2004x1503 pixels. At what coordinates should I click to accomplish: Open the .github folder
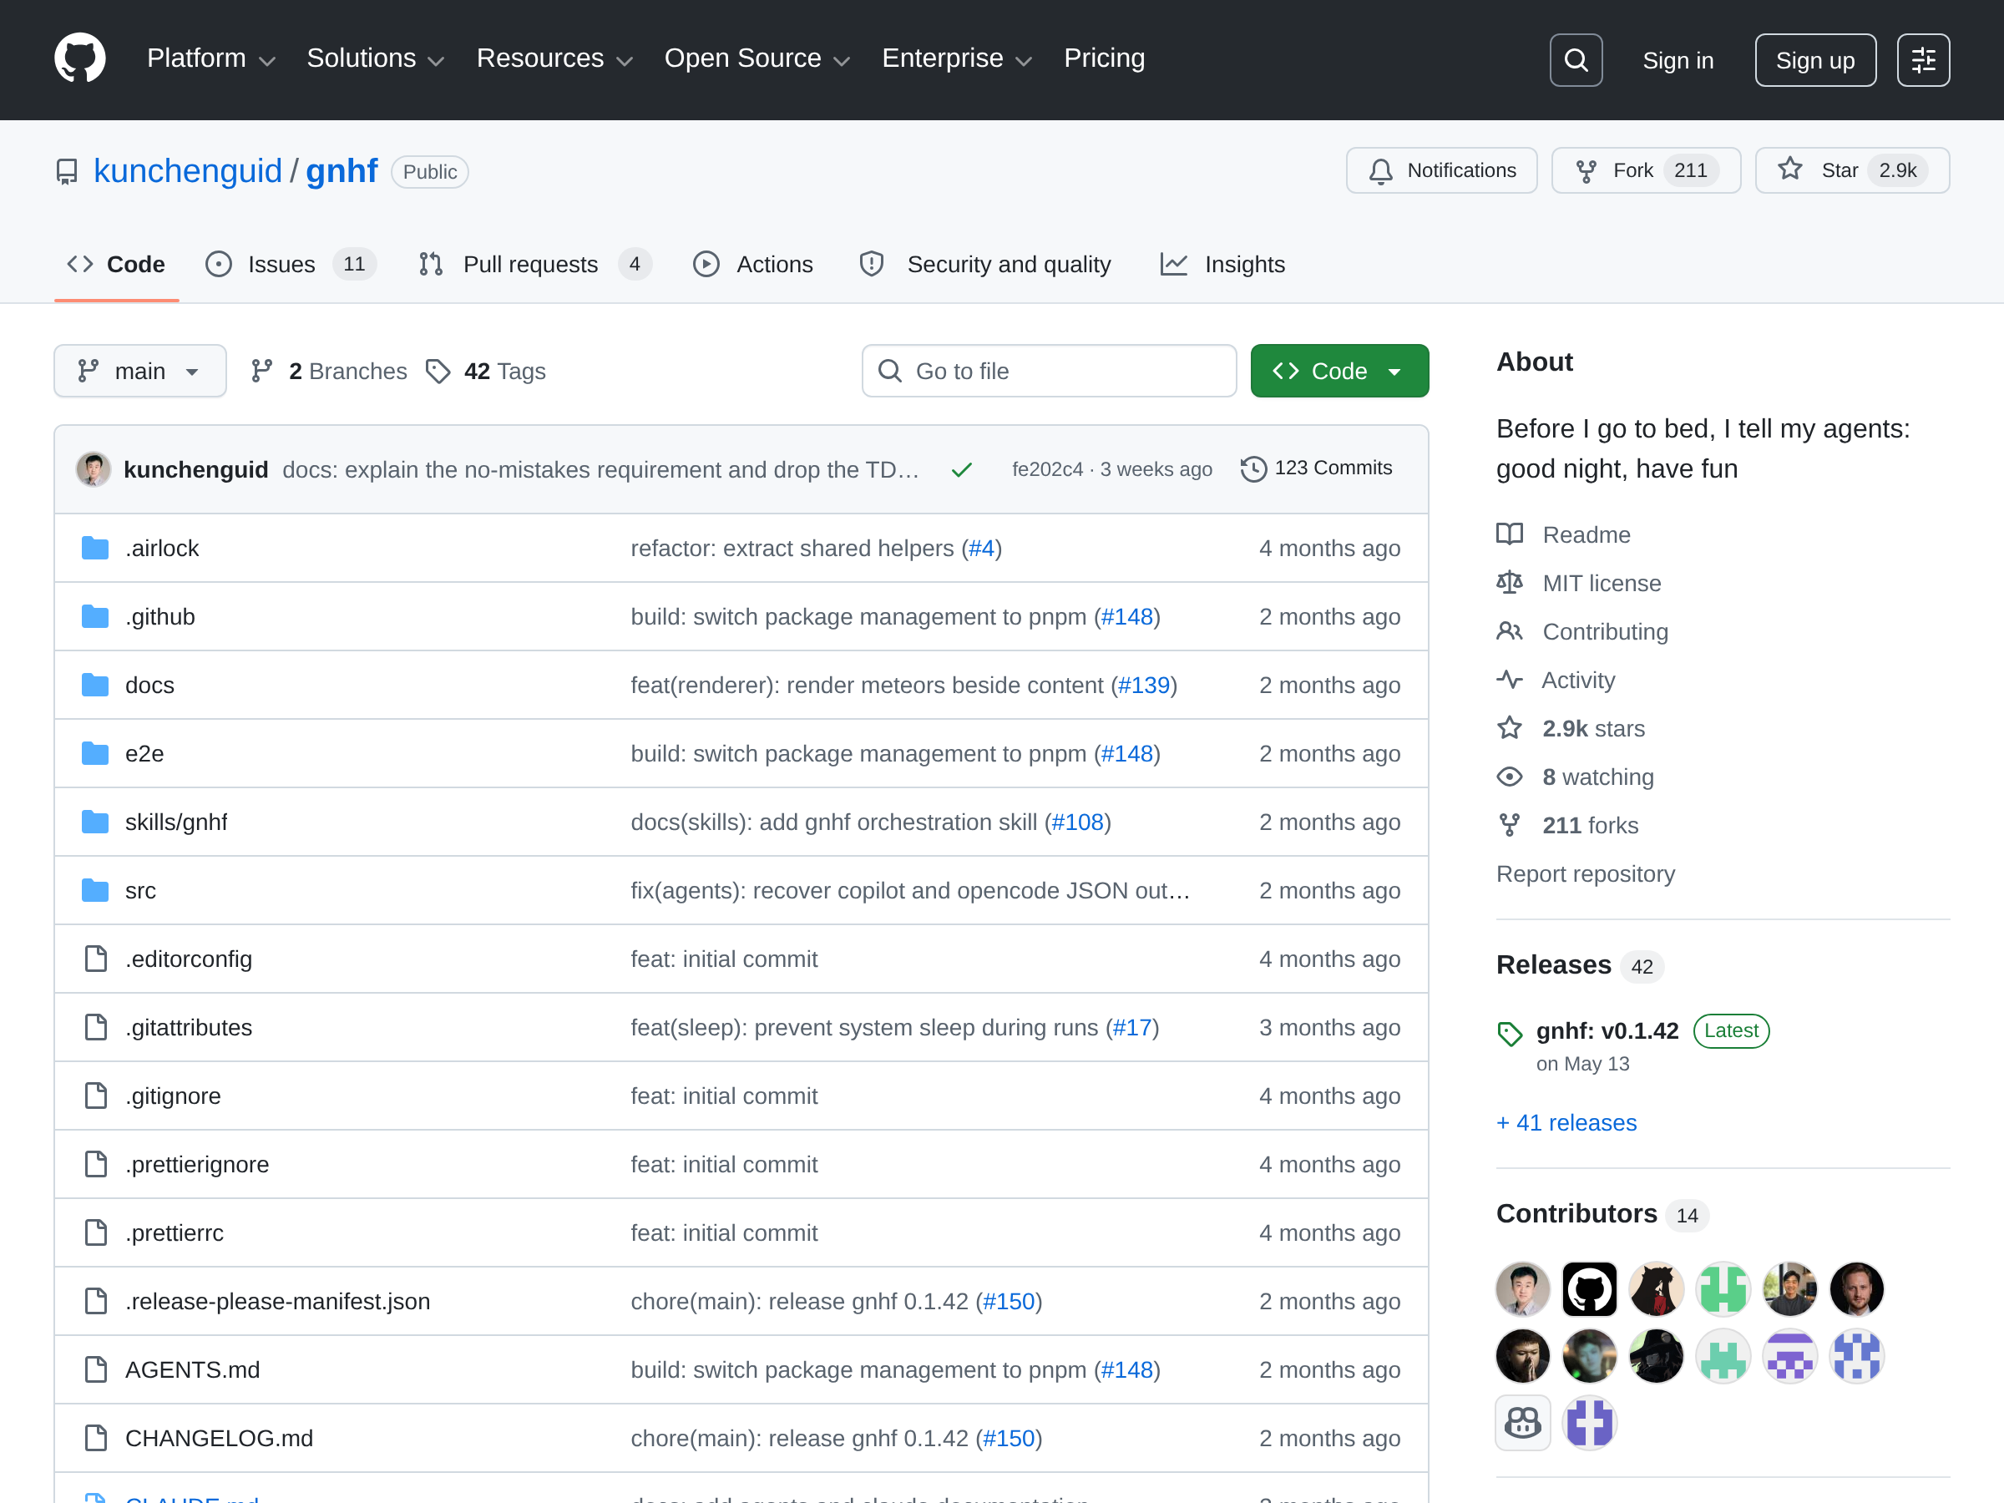click(159, 617)
